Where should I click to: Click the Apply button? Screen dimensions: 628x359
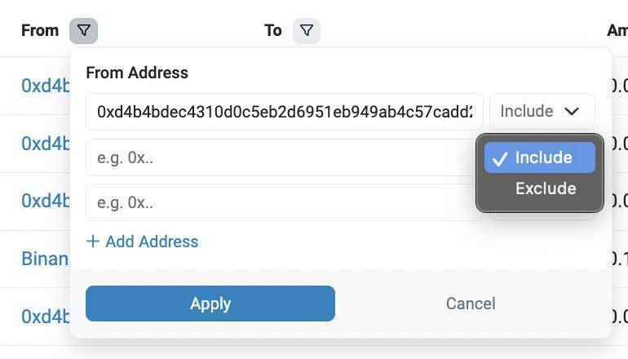[210, 304]
